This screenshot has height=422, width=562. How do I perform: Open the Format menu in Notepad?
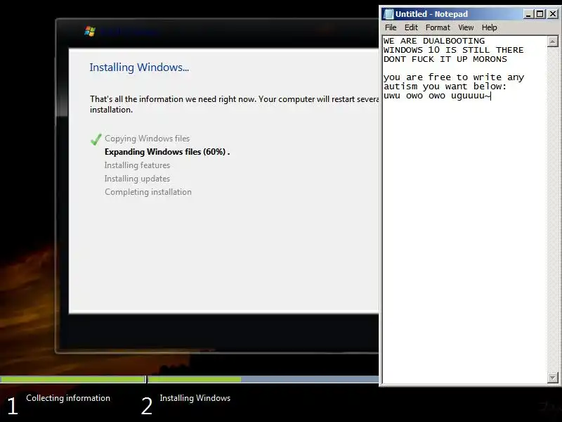click(x=438, y=27)
